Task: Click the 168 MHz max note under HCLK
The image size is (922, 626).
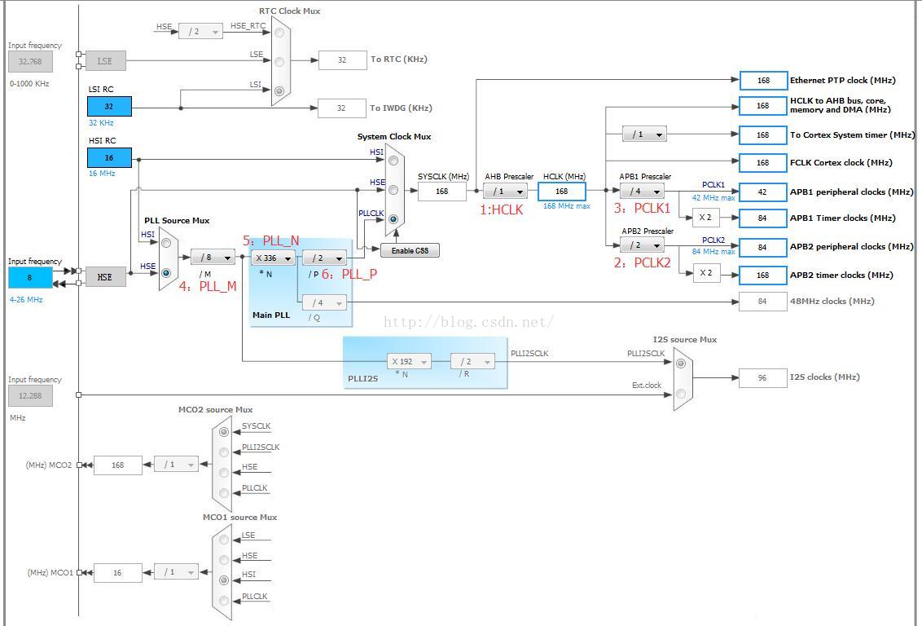Action: point(566,206)
